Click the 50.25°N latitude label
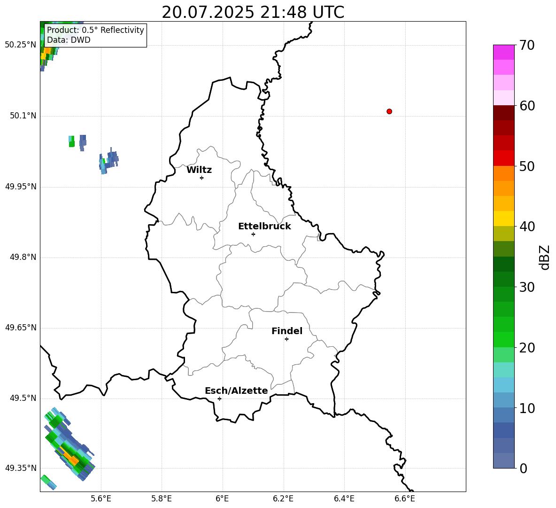 (21, 45)
